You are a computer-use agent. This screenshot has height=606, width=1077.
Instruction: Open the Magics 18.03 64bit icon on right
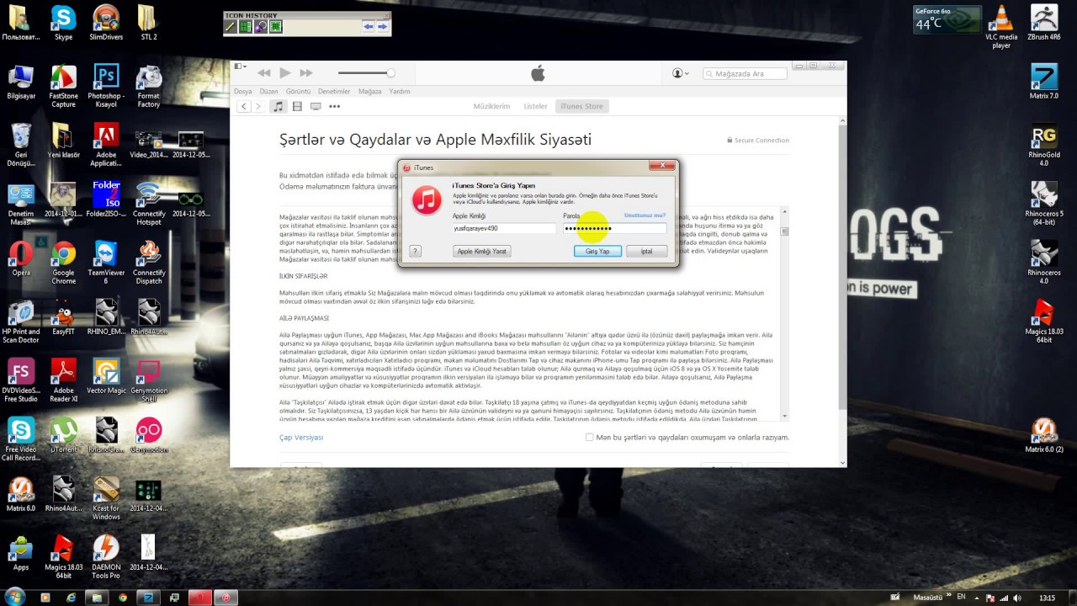click(1044, 321)
